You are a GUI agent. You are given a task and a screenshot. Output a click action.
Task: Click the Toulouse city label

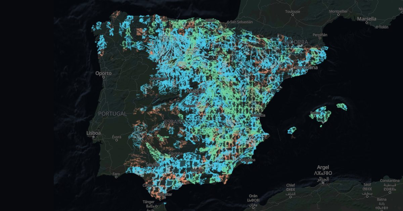pyautogui.click(x=293, y=11)
